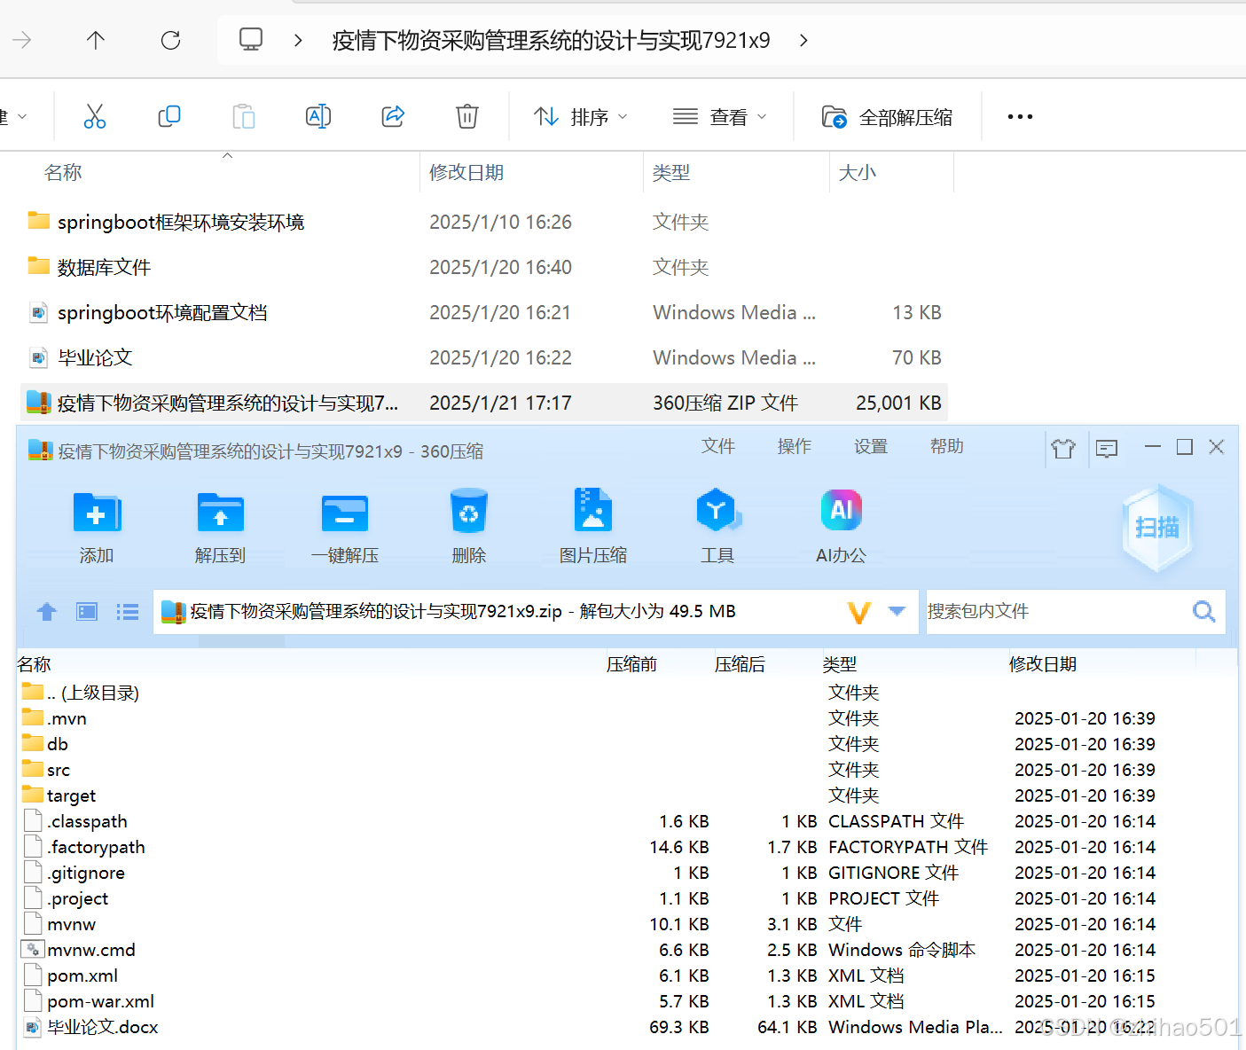Click the Paste clipboard icon in Explorer toolbar
1246x1050 pixels.
243,116
